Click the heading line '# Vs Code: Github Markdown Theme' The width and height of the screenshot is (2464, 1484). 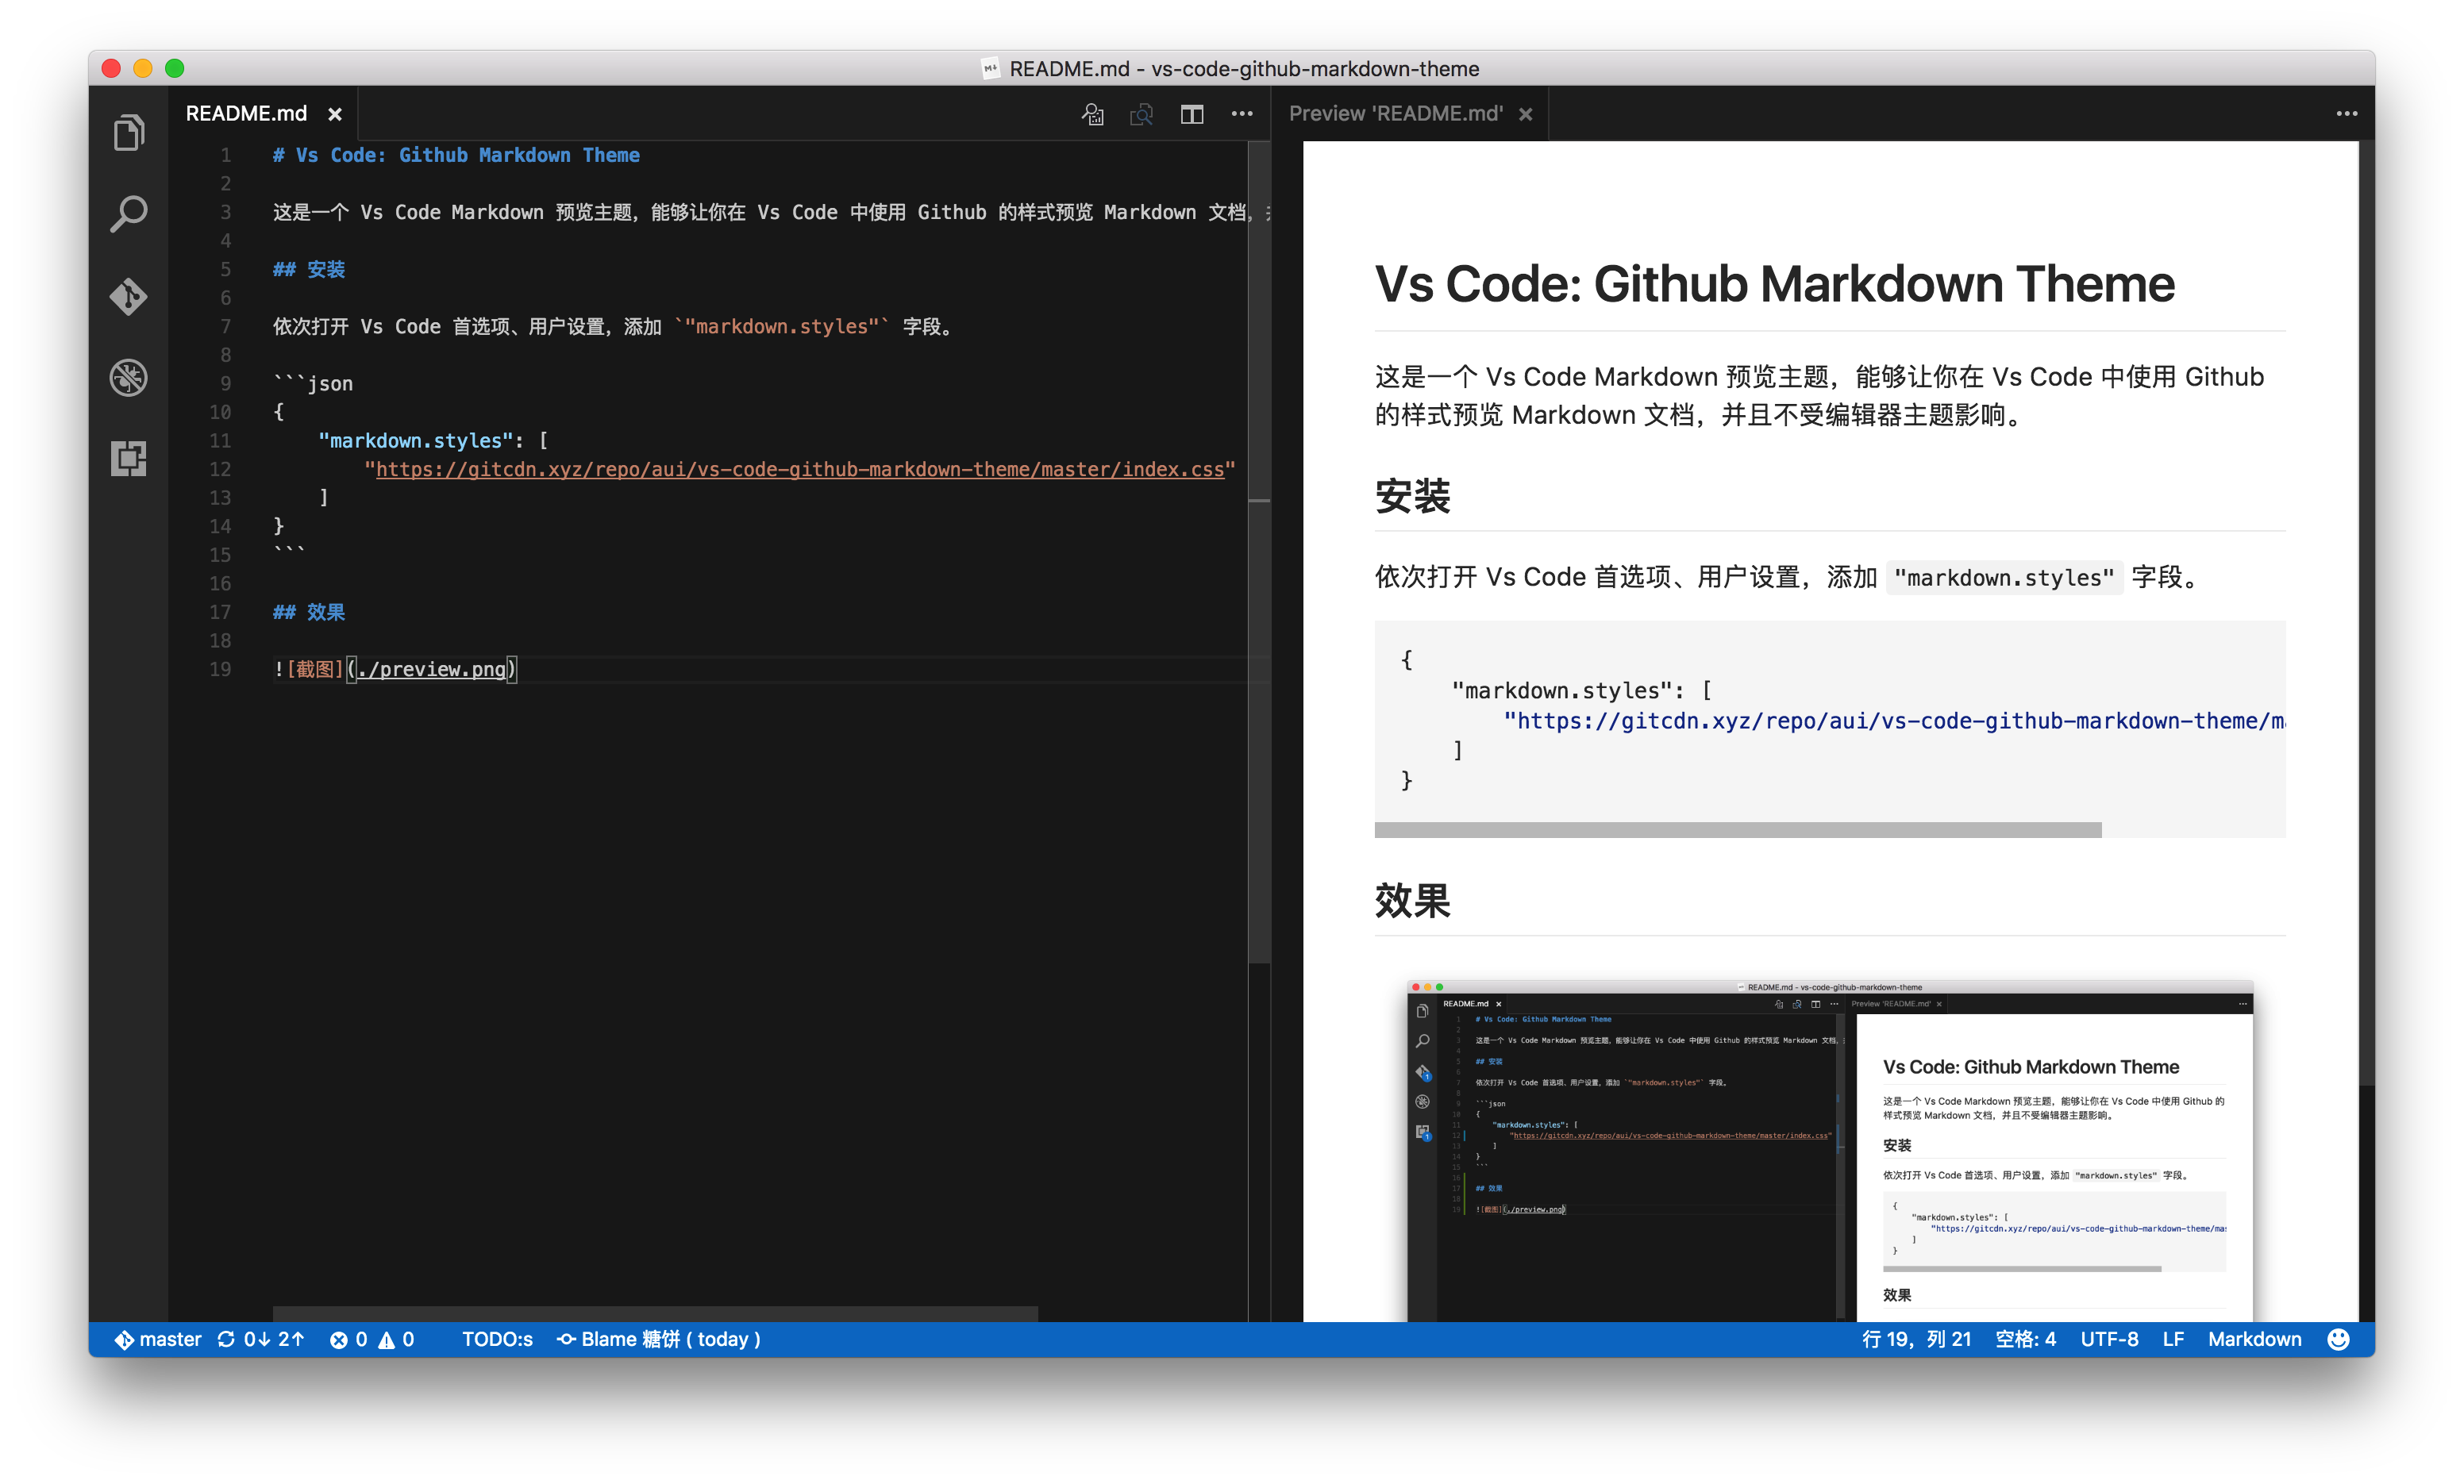456,155
